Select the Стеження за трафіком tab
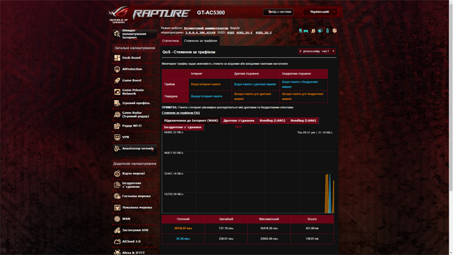This screenshot has width=453, height=255. (x=201, y=41)
